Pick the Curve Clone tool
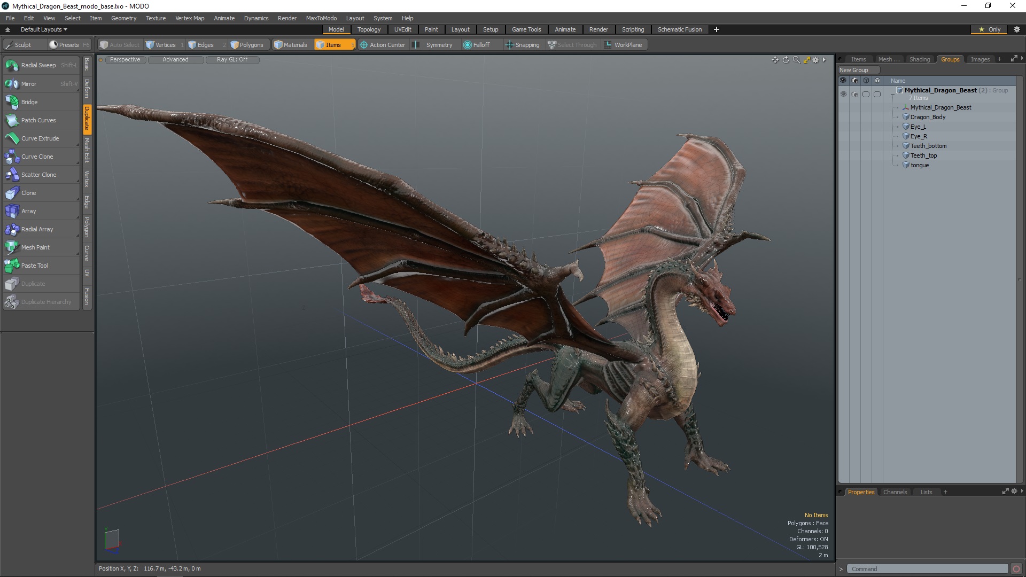 pos(41,157)
